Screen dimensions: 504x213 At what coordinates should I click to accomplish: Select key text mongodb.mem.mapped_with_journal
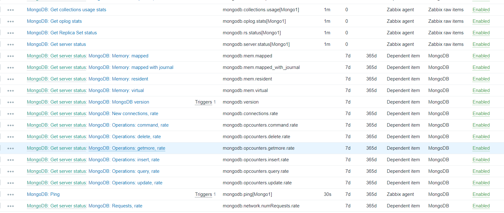tap(261, 67)
